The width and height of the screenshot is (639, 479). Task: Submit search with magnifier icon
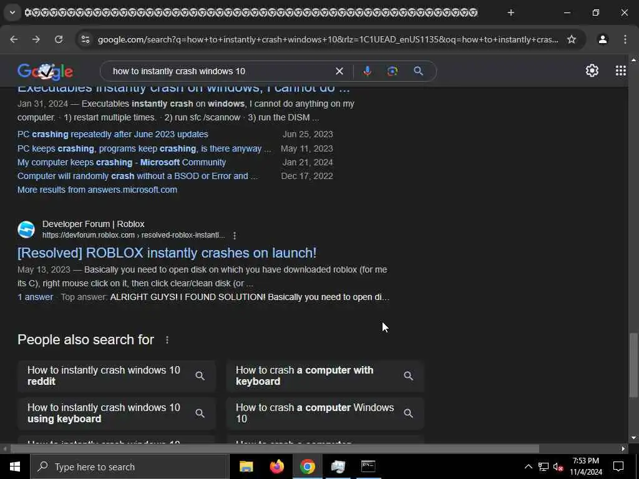click(x=418, y=71)
